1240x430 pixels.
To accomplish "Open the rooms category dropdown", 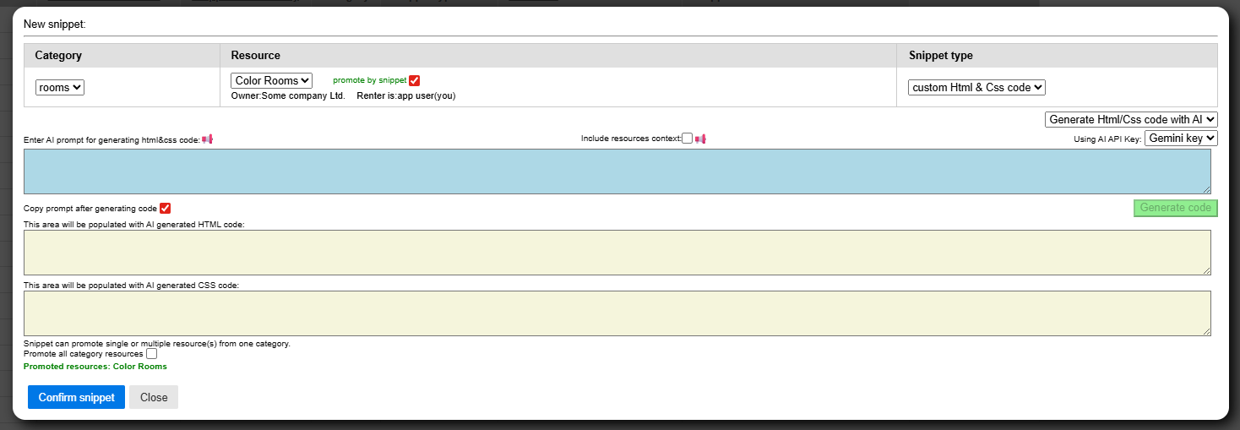I will point(60,87).
